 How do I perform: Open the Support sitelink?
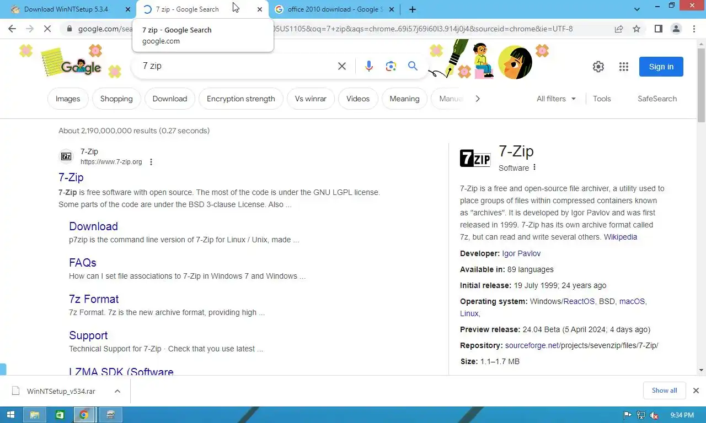pyautogui.click(x=88, y=335)
